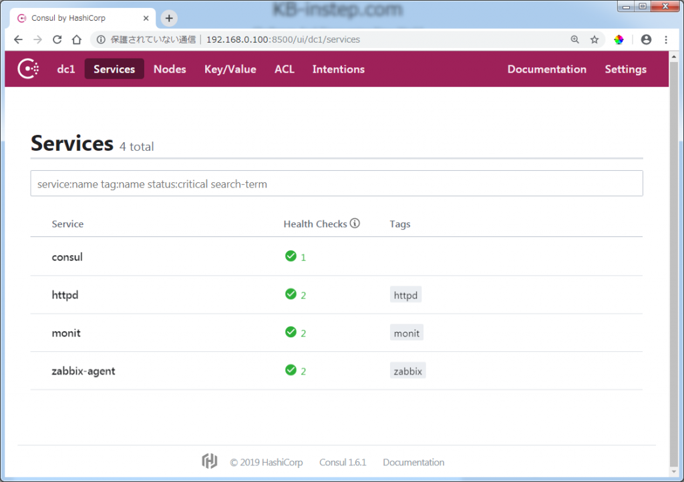Click the browser forward arrow
Image resolution: width=684 pixels, height=482 pixels.
click(38, 39)
